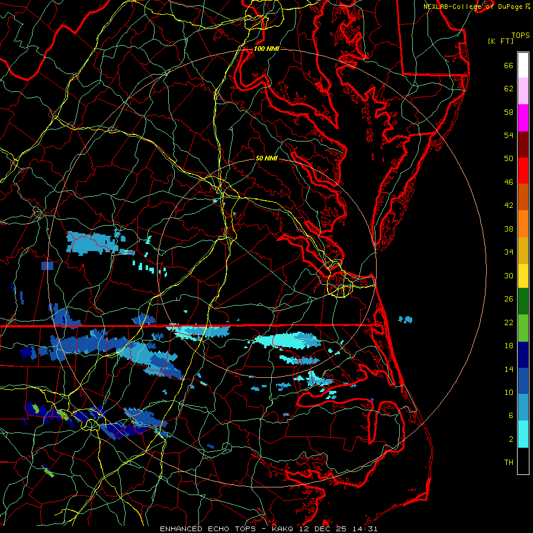This screenshot has width=533, height=533.
Task: Click the 50 NMI range ring label
Action: 266,158
